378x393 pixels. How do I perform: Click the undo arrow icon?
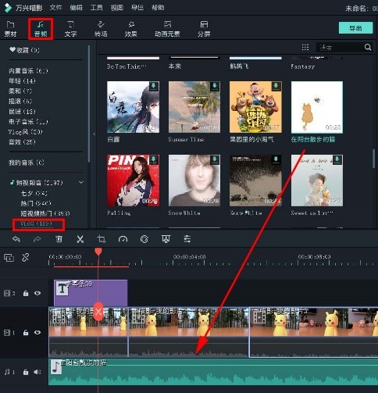click(x=16, y=239)
